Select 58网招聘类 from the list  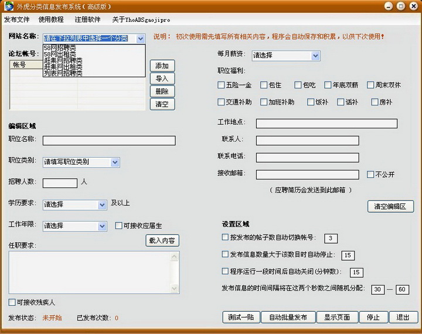coord(94,48)
